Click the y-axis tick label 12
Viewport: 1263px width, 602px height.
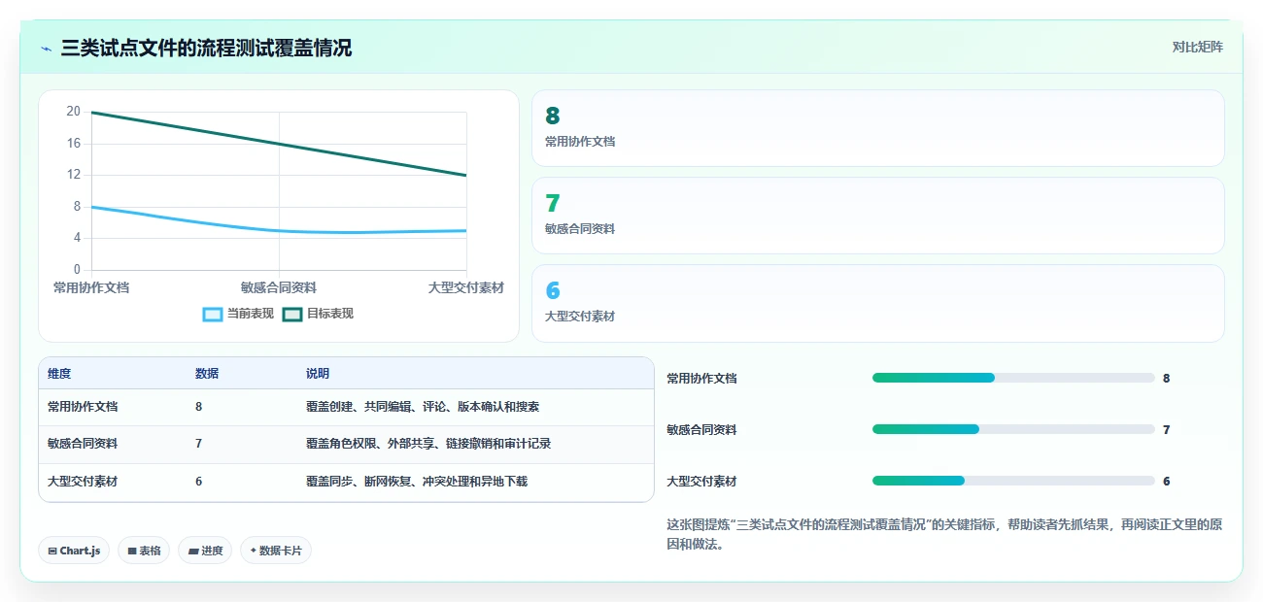pos(74,175)
